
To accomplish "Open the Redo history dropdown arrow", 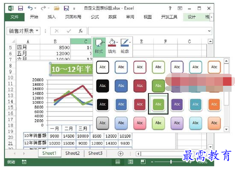I will click(49, 8).
